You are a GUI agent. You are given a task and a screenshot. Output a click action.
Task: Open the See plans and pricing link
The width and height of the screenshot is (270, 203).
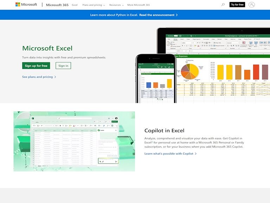(37, 77)
